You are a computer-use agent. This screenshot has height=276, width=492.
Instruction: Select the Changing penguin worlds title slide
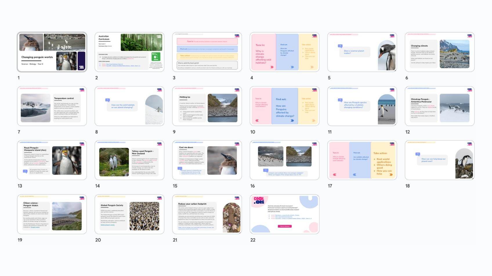pyautogui.click(x=52, y=52)
